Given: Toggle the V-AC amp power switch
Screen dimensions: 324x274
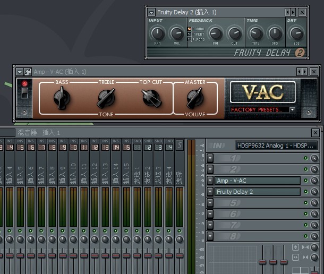Looking at the screenshot, I should point(25,93).
